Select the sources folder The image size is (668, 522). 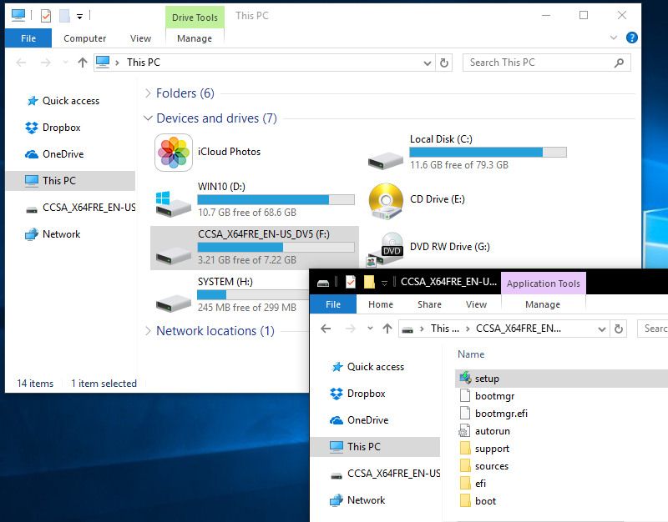(x=492, y=466)
